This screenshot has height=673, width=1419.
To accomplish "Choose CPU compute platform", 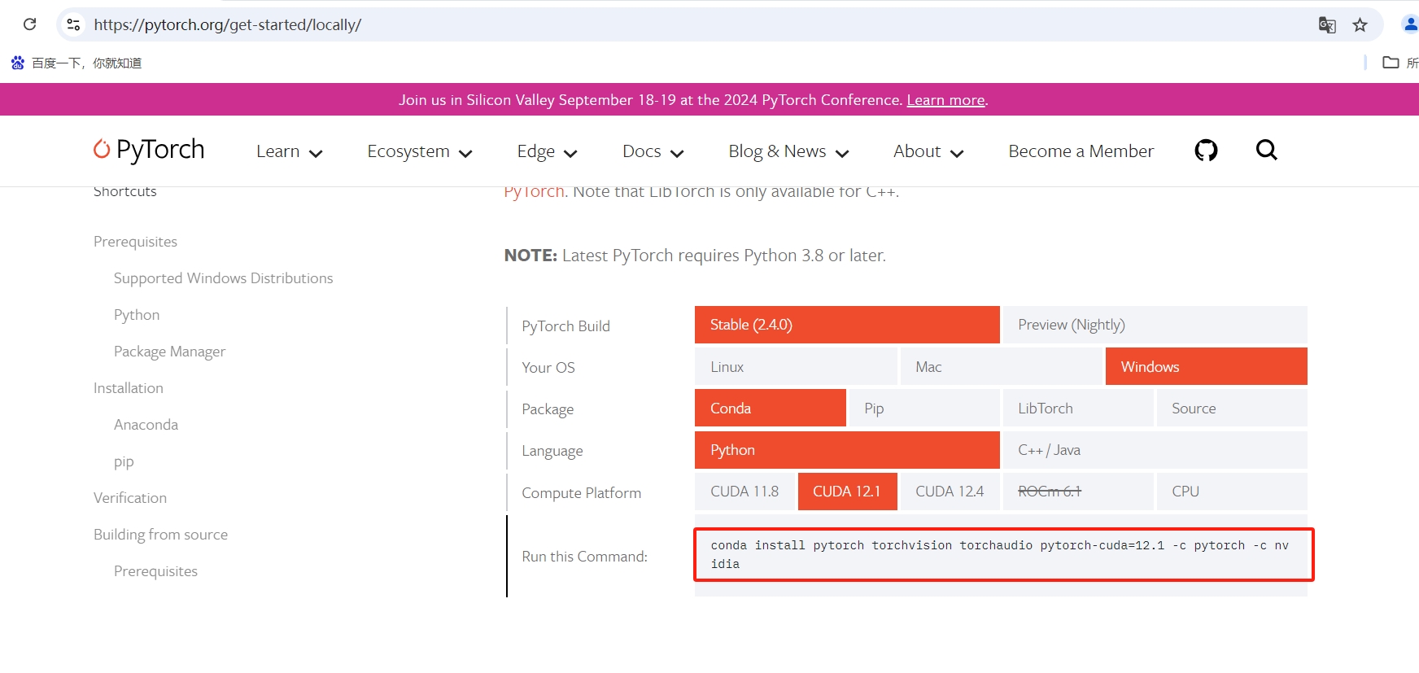I will tap(1232, 492).
